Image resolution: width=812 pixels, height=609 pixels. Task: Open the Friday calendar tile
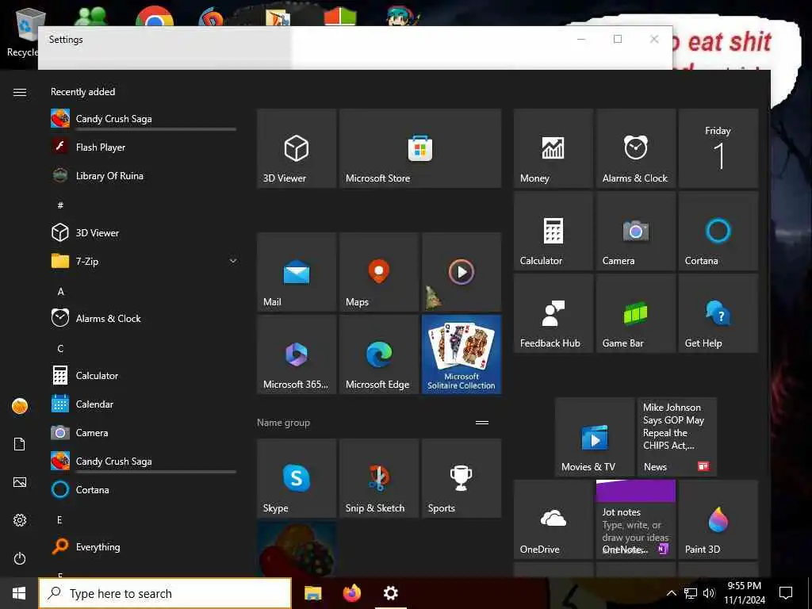(x=718, y=148)
